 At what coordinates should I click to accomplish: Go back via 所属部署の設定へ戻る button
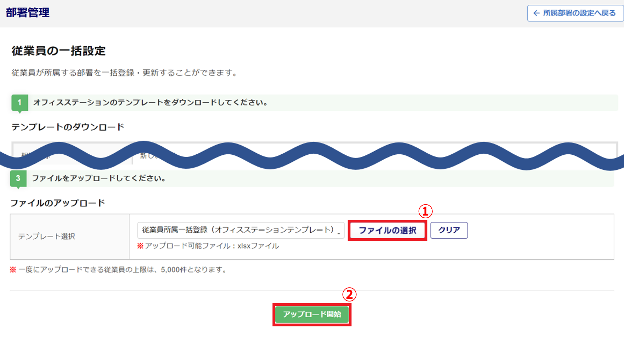575,13
